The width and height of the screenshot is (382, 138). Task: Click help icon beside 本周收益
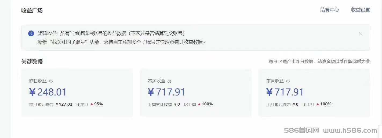(x=169, y=81)
